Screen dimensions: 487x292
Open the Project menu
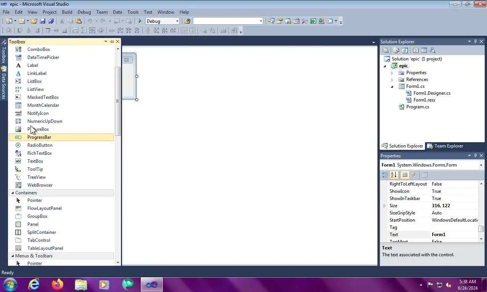[x=49, y=12]
